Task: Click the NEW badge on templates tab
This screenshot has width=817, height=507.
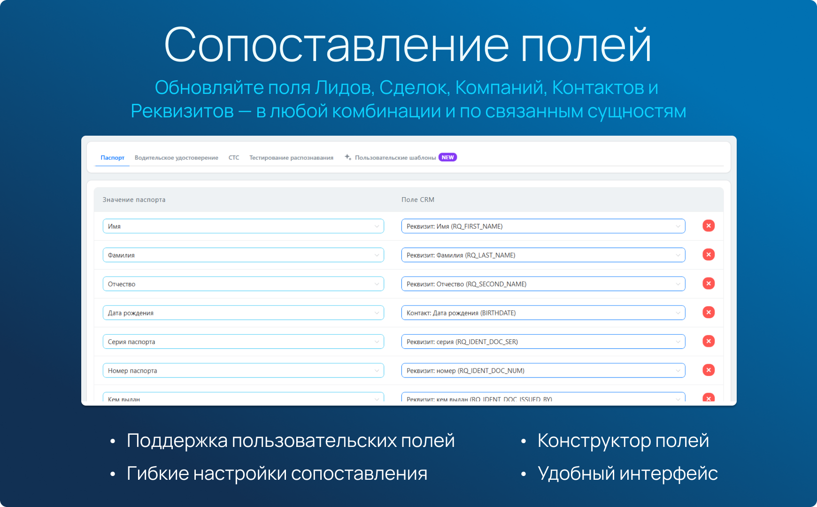Action: (447, 157)
